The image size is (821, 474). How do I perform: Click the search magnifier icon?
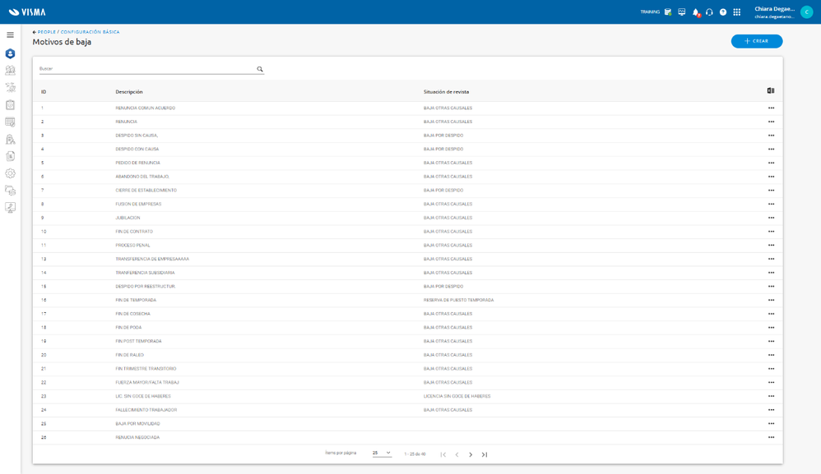point(260,69)
